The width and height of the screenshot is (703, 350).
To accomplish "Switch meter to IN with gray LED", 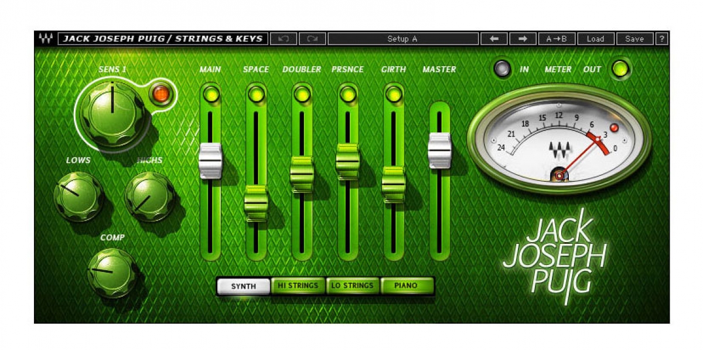I will pyautogui.click(x=501, y=69).
